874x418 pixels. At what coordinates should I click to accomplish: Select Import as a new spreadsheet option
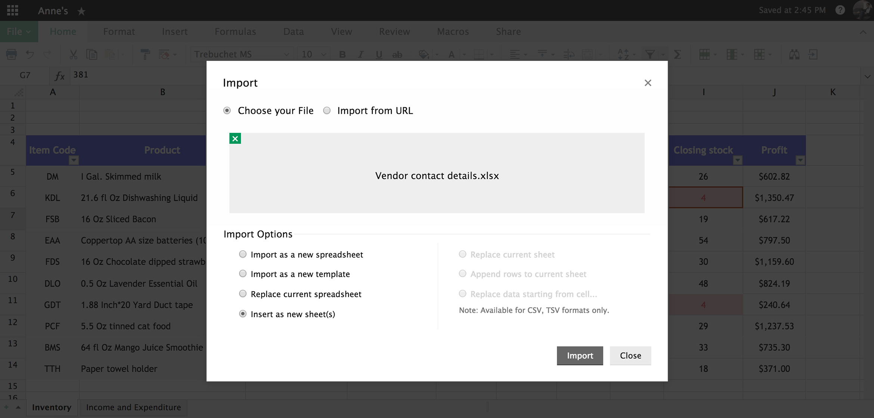click(243, 254)
